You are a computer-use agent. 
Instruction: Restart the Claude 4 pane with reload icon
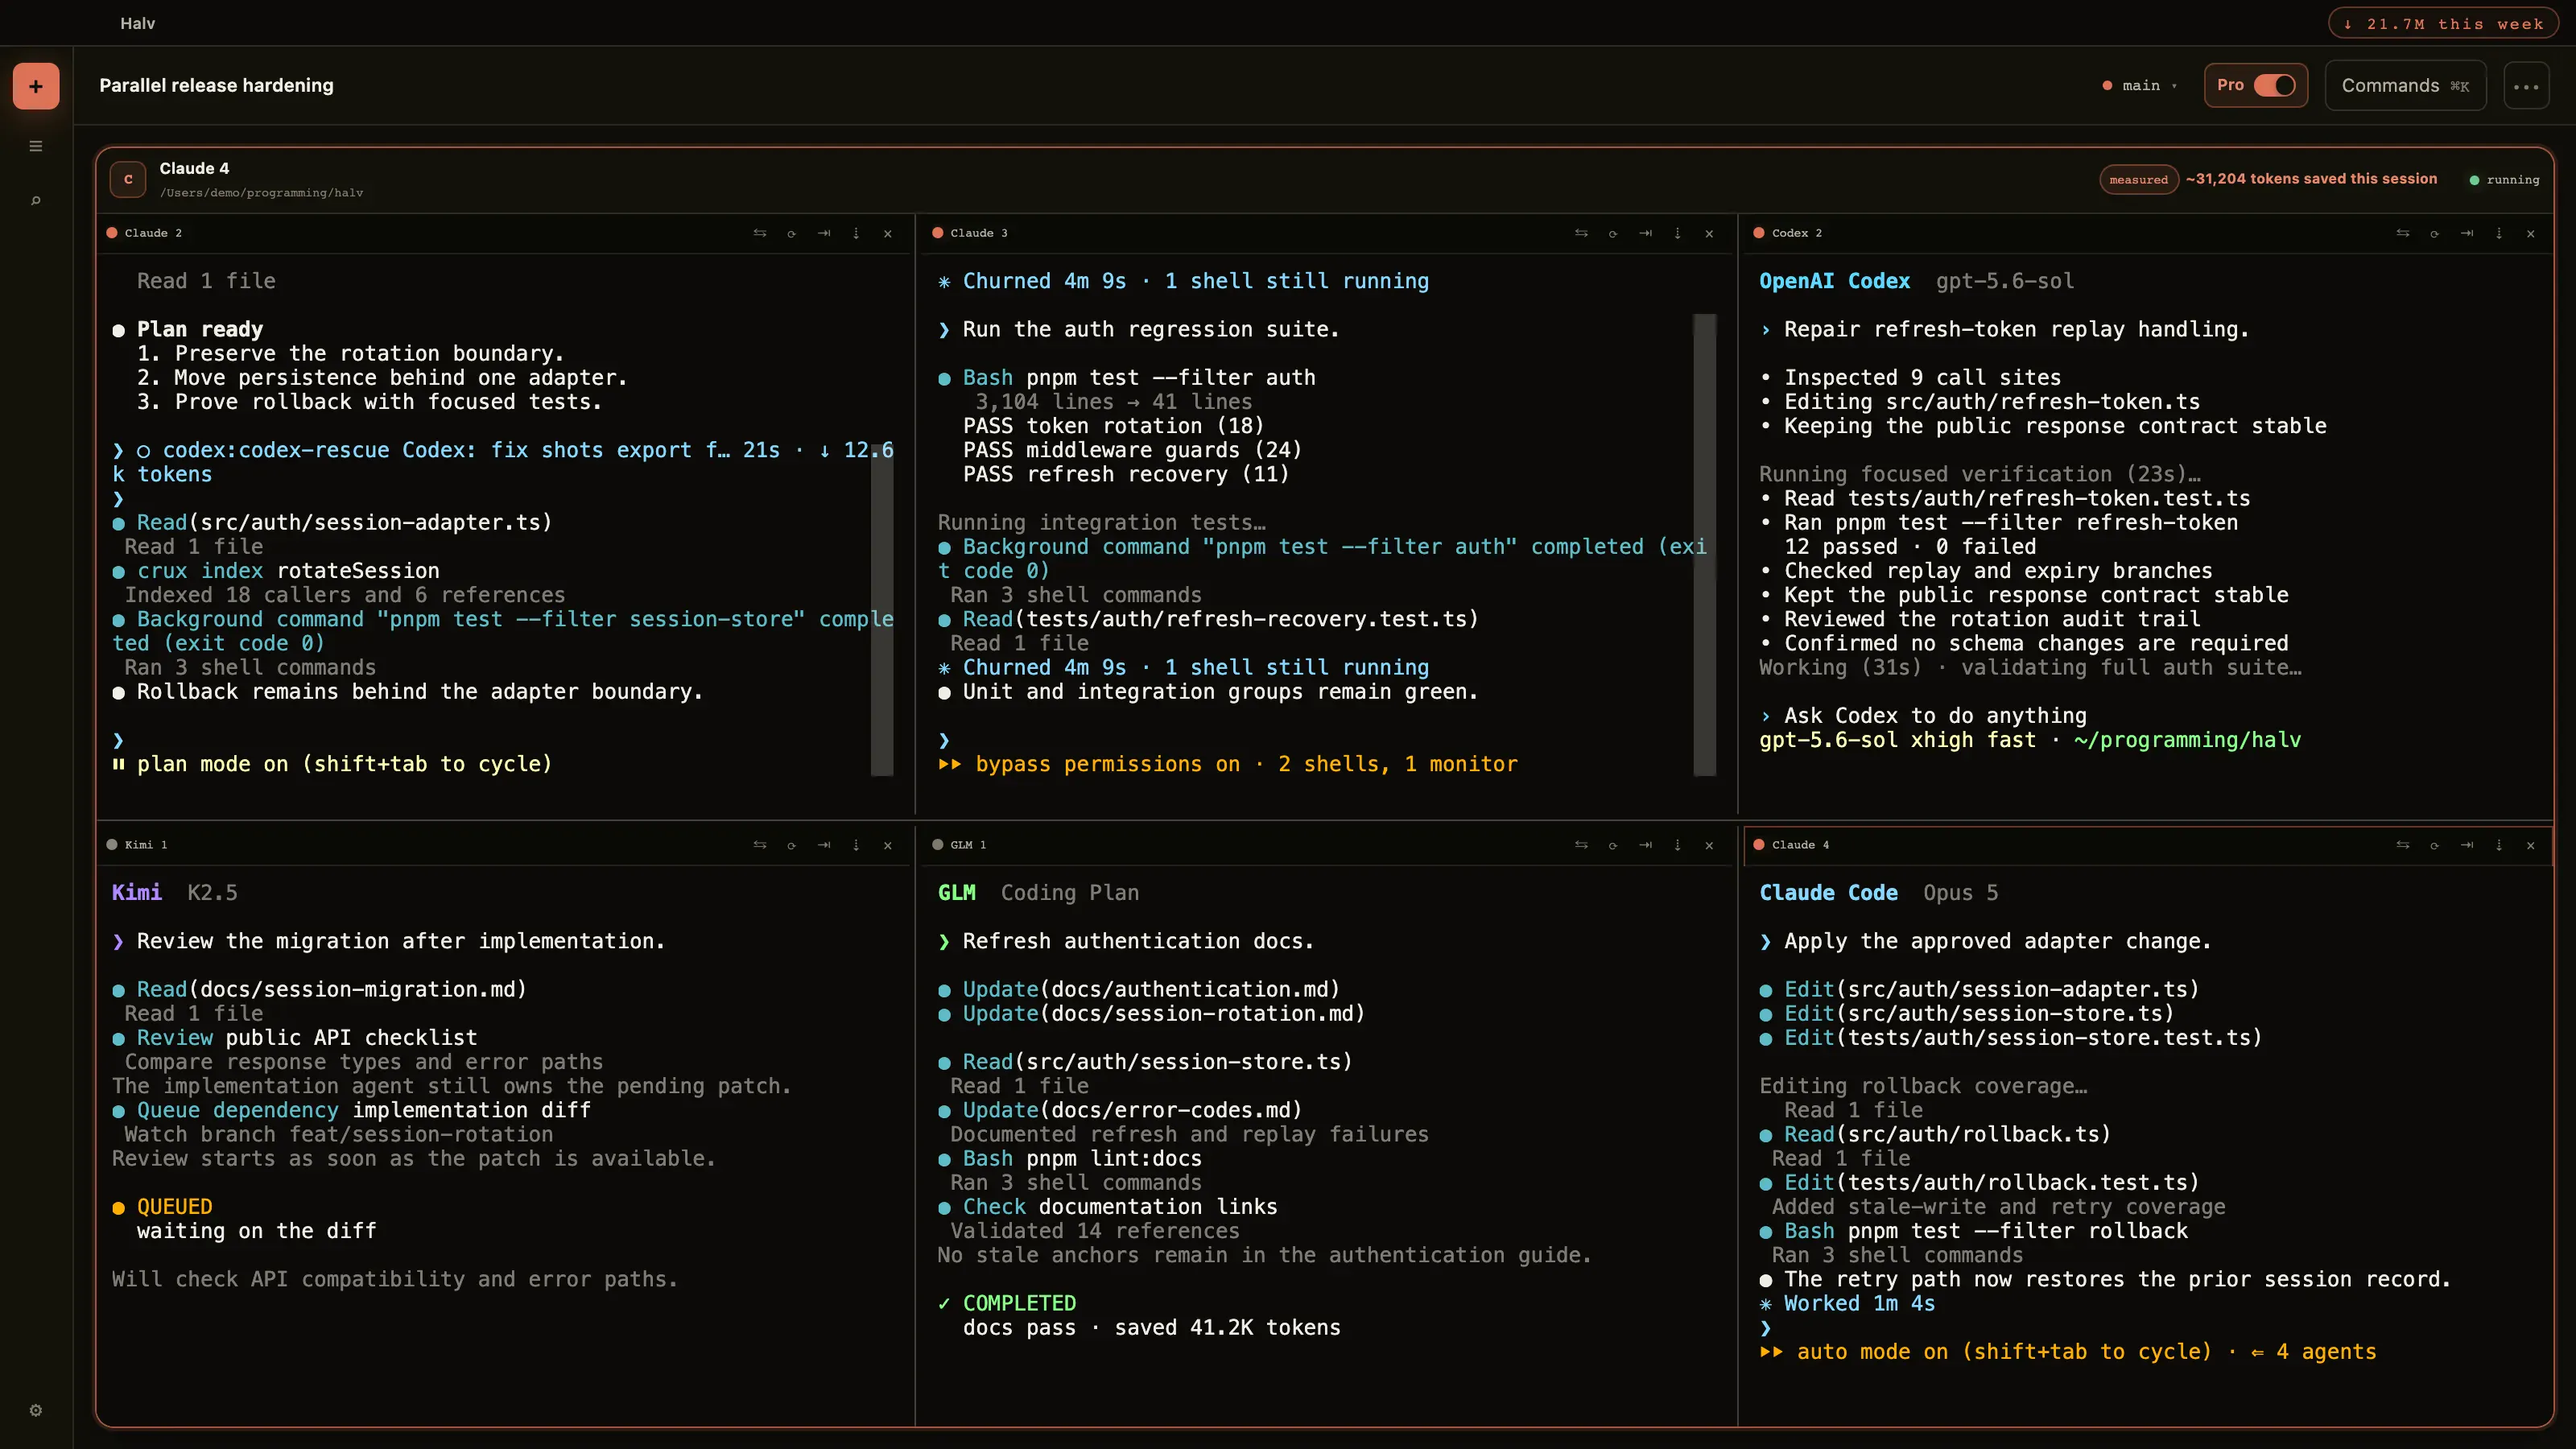2435,845
